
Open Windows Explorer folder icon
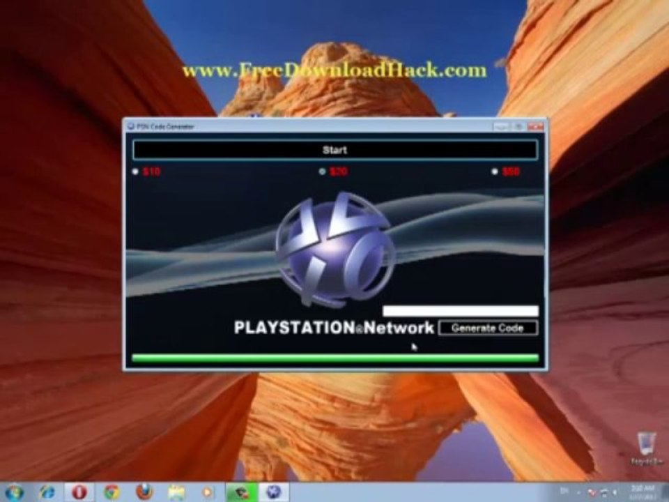coord(176,493)
